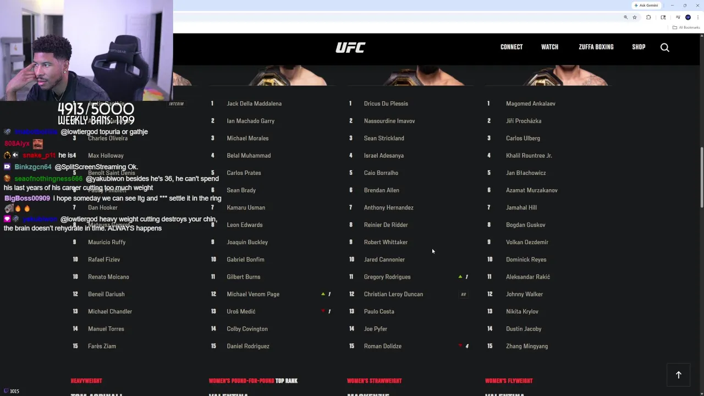Click the HEAVYWEIGHT division heading
704x396 pixels.
point(86,381)
